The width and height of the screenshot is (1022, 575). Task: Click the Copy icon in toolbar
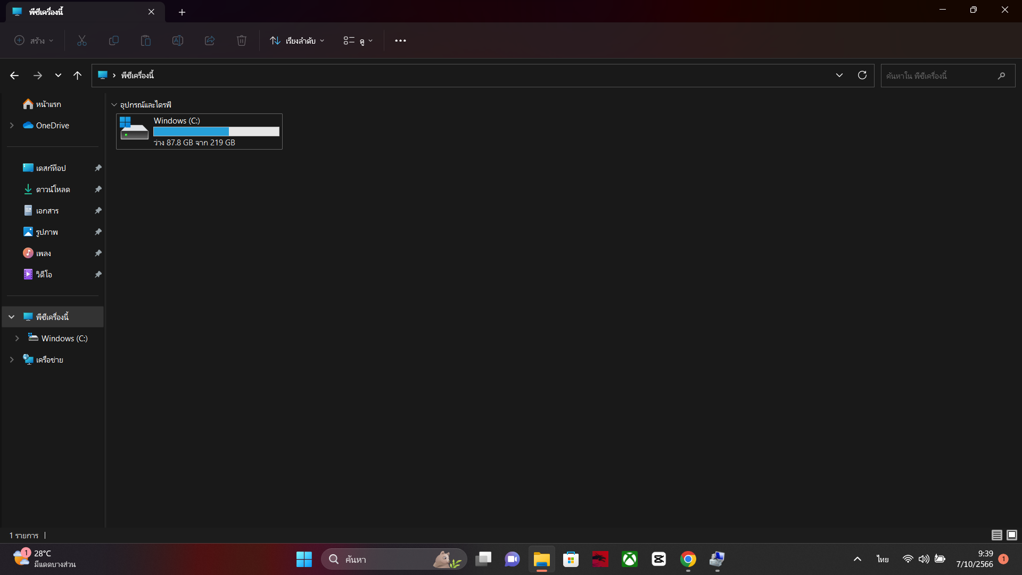coord(113,41)
